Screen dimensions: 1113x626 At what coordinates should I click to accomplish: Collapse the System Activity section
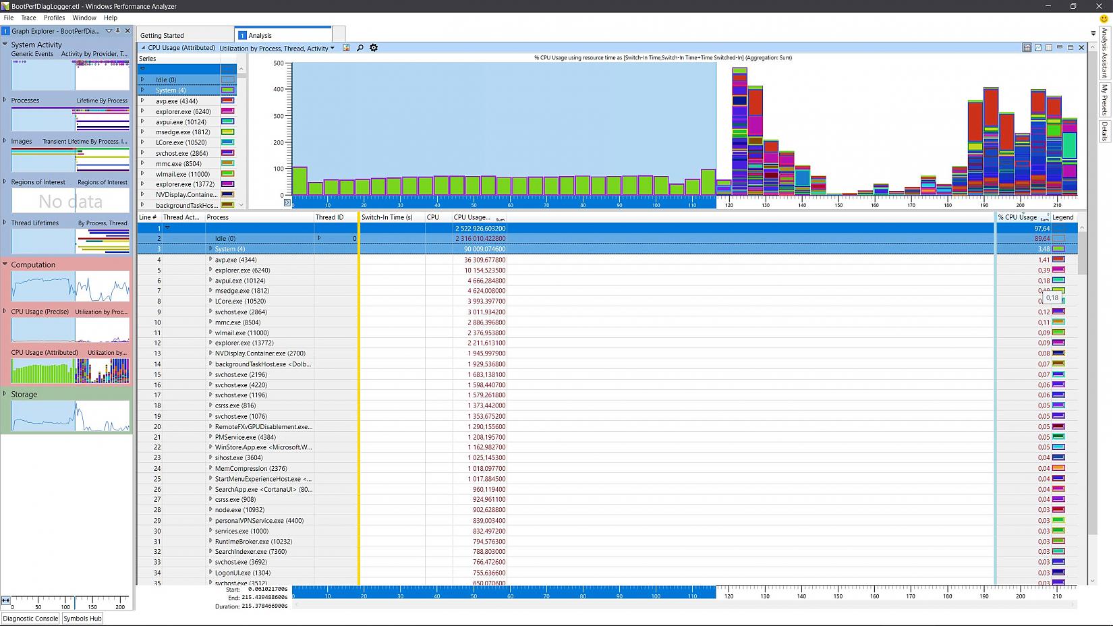5,45
